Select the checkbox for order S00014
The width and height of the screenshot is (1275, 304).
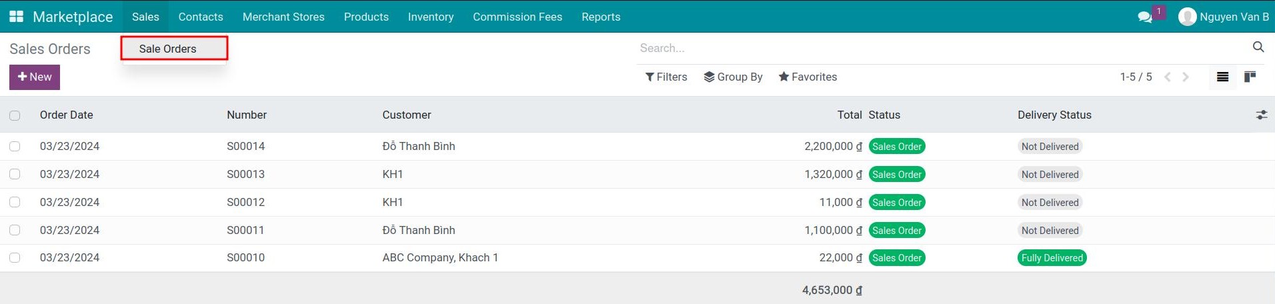coord(15,147)
